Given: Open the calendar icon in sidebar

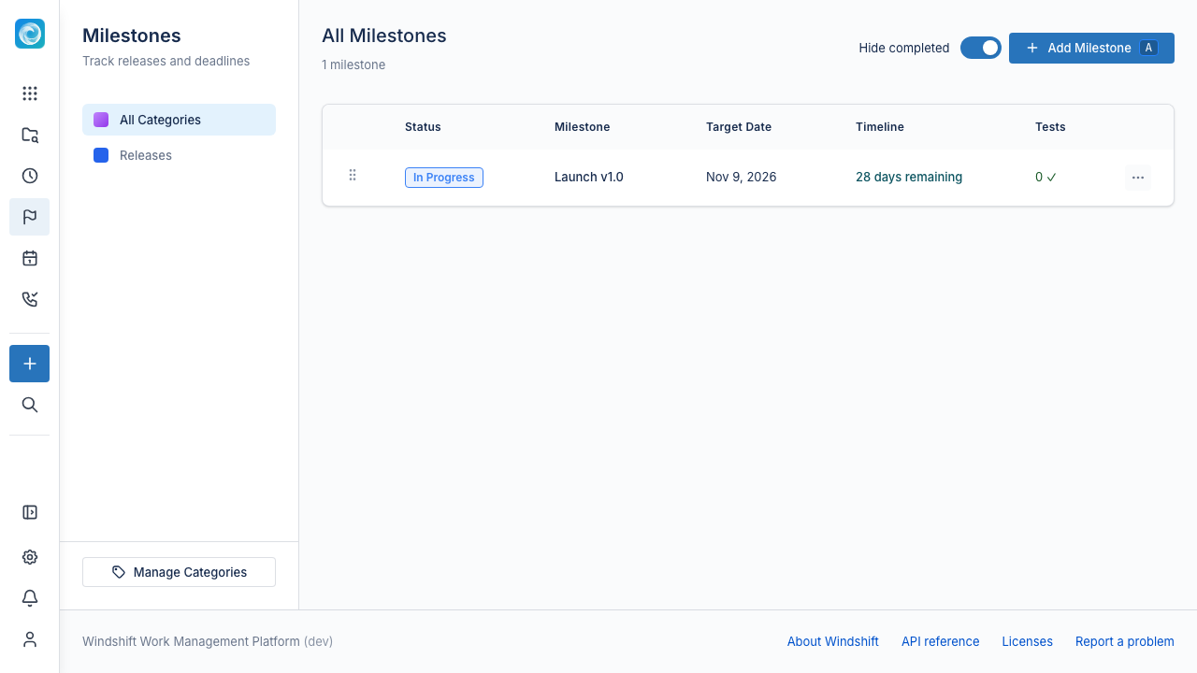Looking at the screenshot, I should coord(30,258).
